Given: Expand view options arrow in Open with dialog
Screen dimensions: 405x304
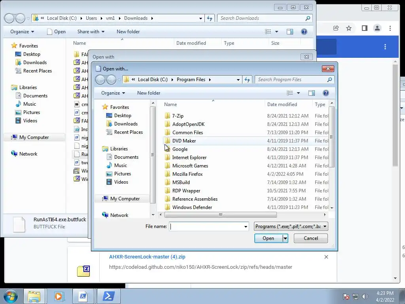Looking at the screenshot, I should 298,93.
